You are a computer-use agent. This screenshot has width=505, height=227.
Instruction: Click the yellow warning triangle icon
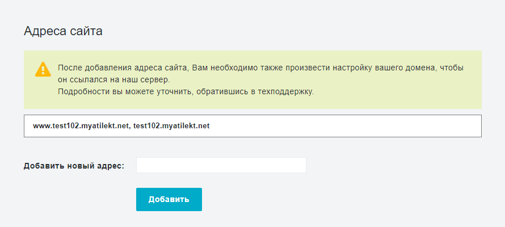tap(43, 69)
